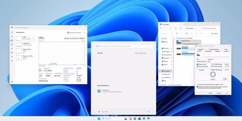242x121 pixels.
Task: Open Microsoft Store from taskbar
Action: [x=139, y=119]
